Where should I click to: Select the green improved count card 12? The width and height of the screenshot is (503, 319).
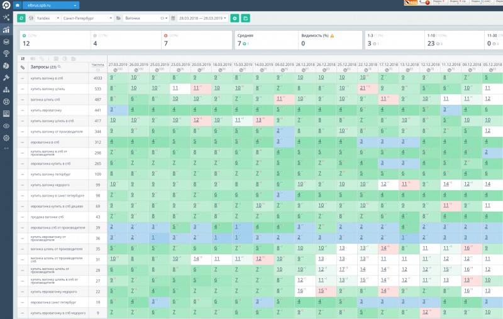click(55, 40)
